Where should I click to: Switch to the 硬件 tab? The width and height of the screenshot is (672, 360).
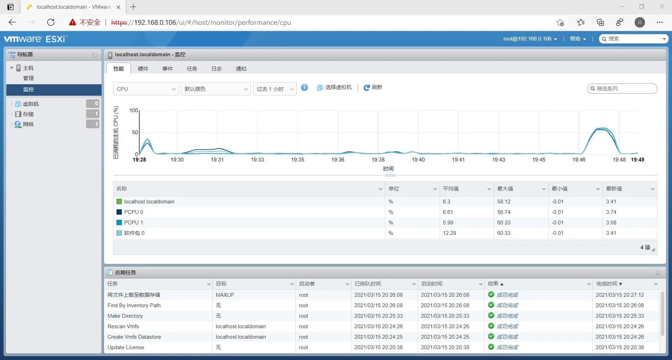143,69
